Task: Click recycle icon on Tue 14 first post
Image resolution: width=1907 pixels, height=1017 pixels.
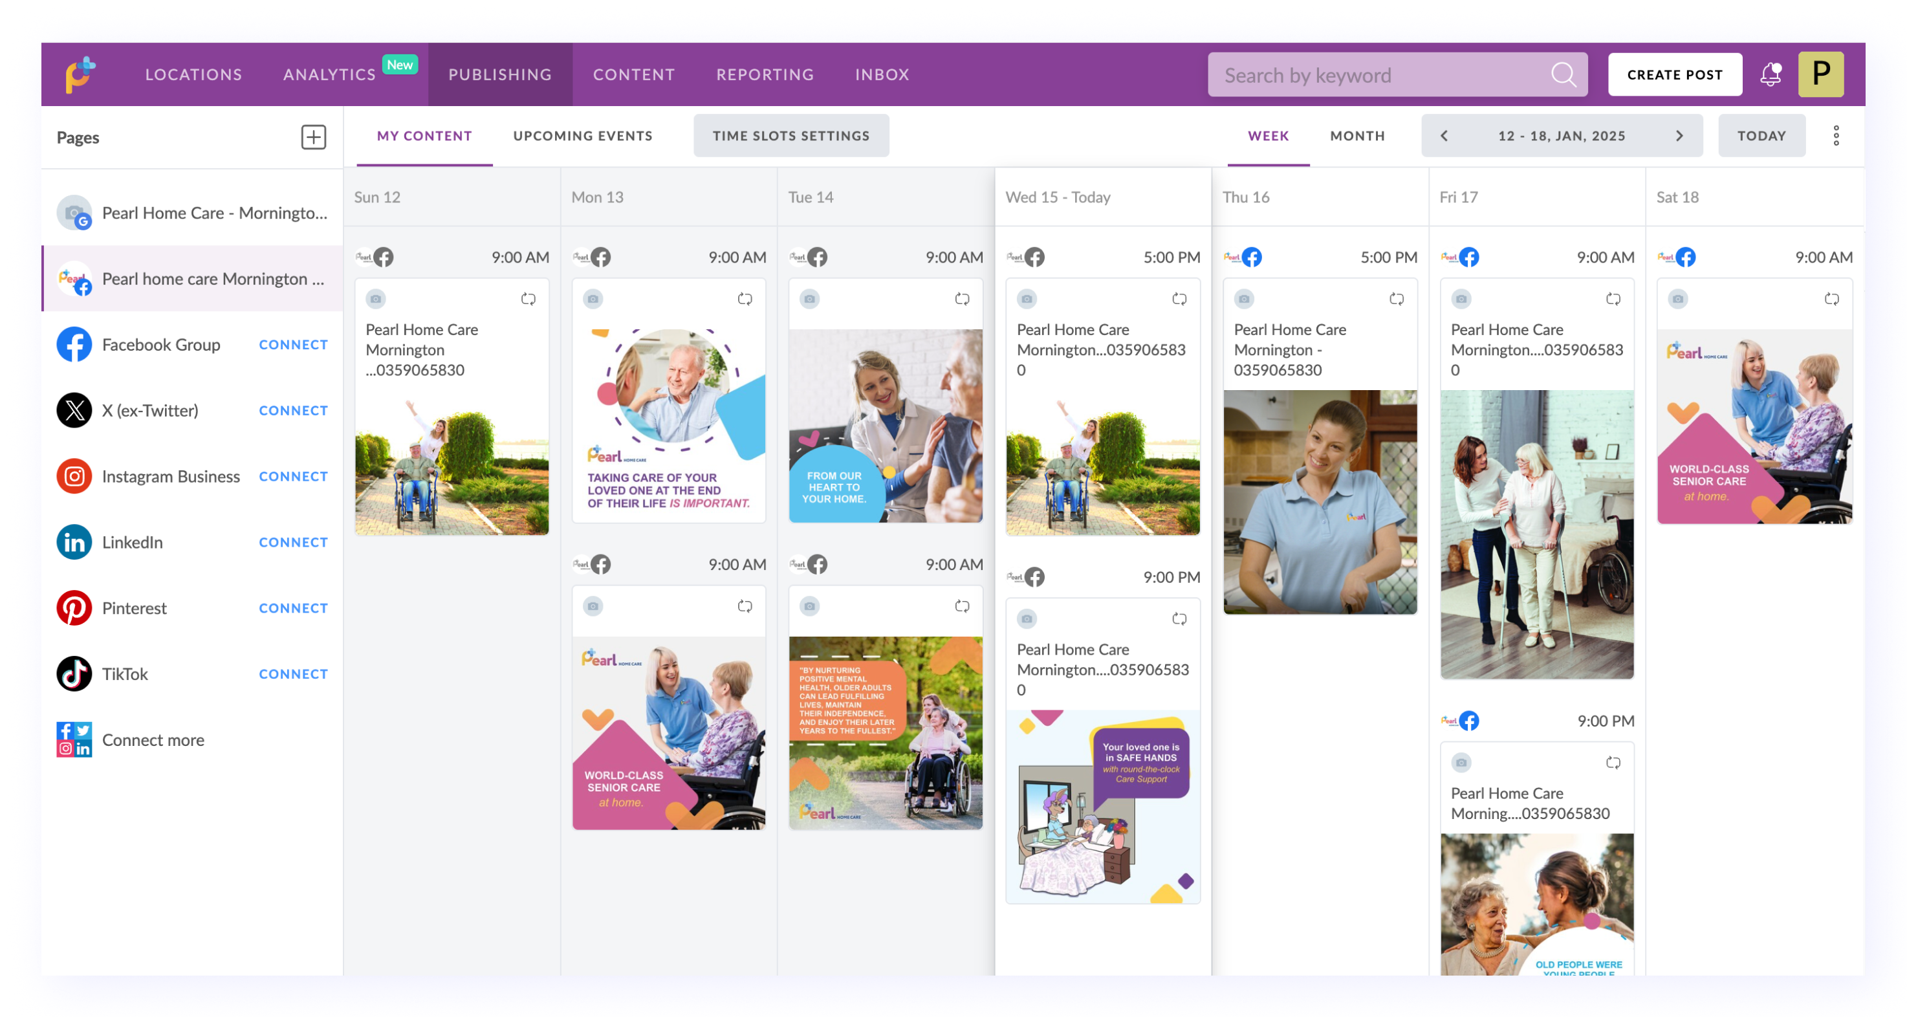Action: click(962, 299)
